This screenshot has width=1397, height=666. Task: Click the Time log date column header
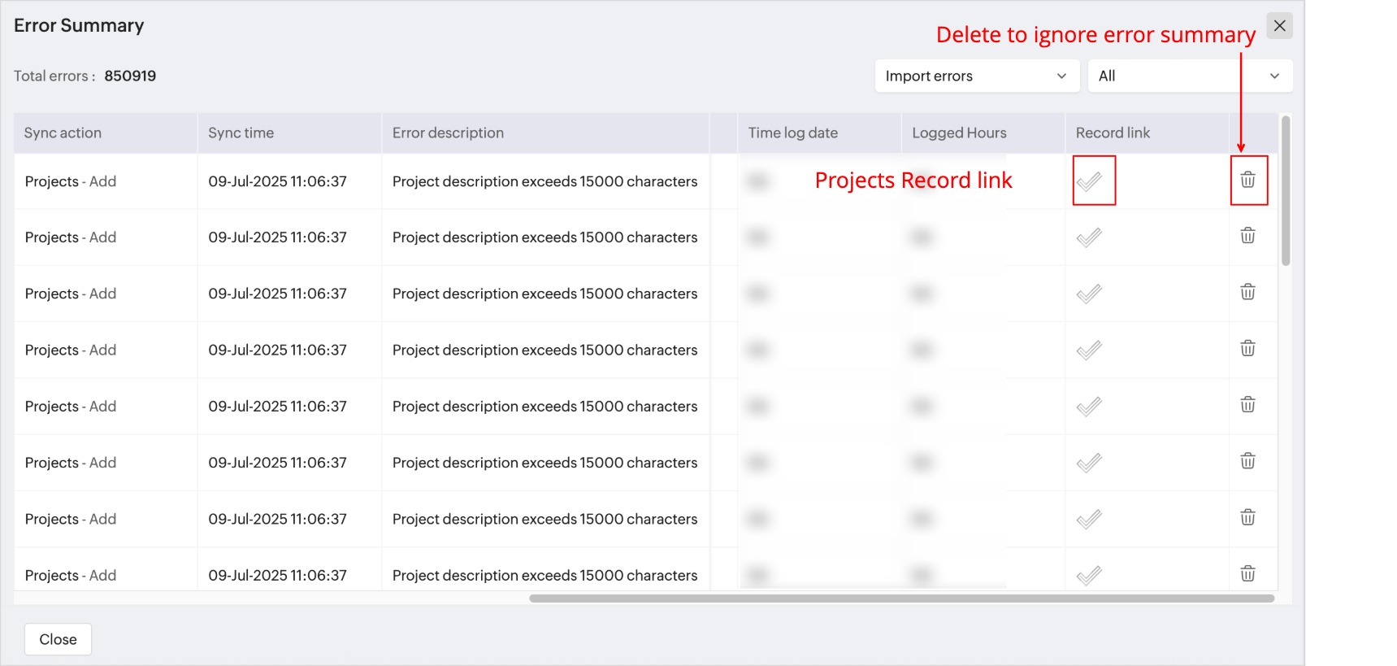tap(792, 133)
